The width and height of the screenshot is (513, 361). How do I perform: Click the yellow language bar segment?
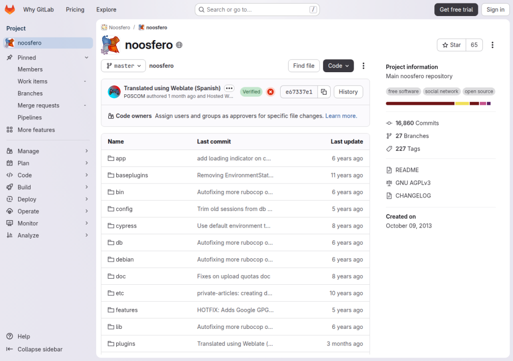point(462,103)
